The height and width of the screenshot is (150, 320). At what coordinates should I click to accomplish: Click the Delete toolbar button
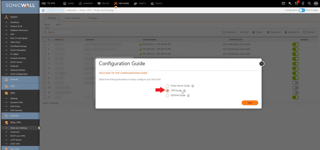(x=258, y=32)
